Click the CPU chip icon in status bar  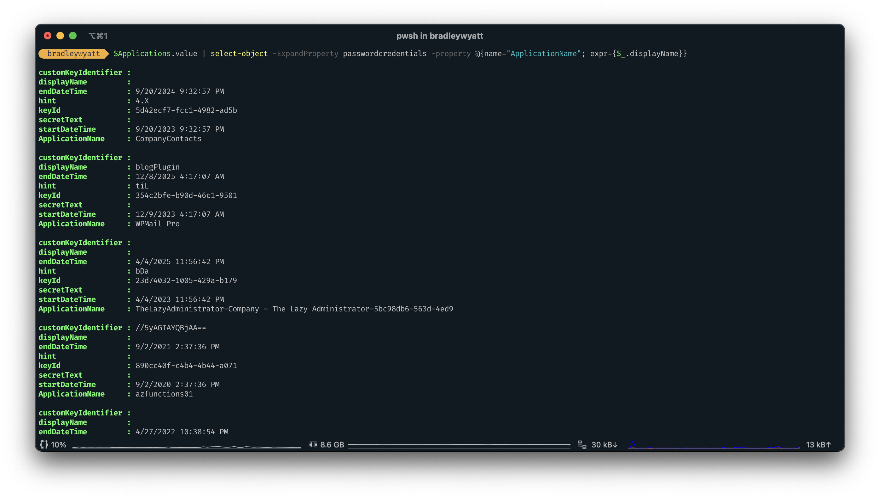(x=44, y=444)
